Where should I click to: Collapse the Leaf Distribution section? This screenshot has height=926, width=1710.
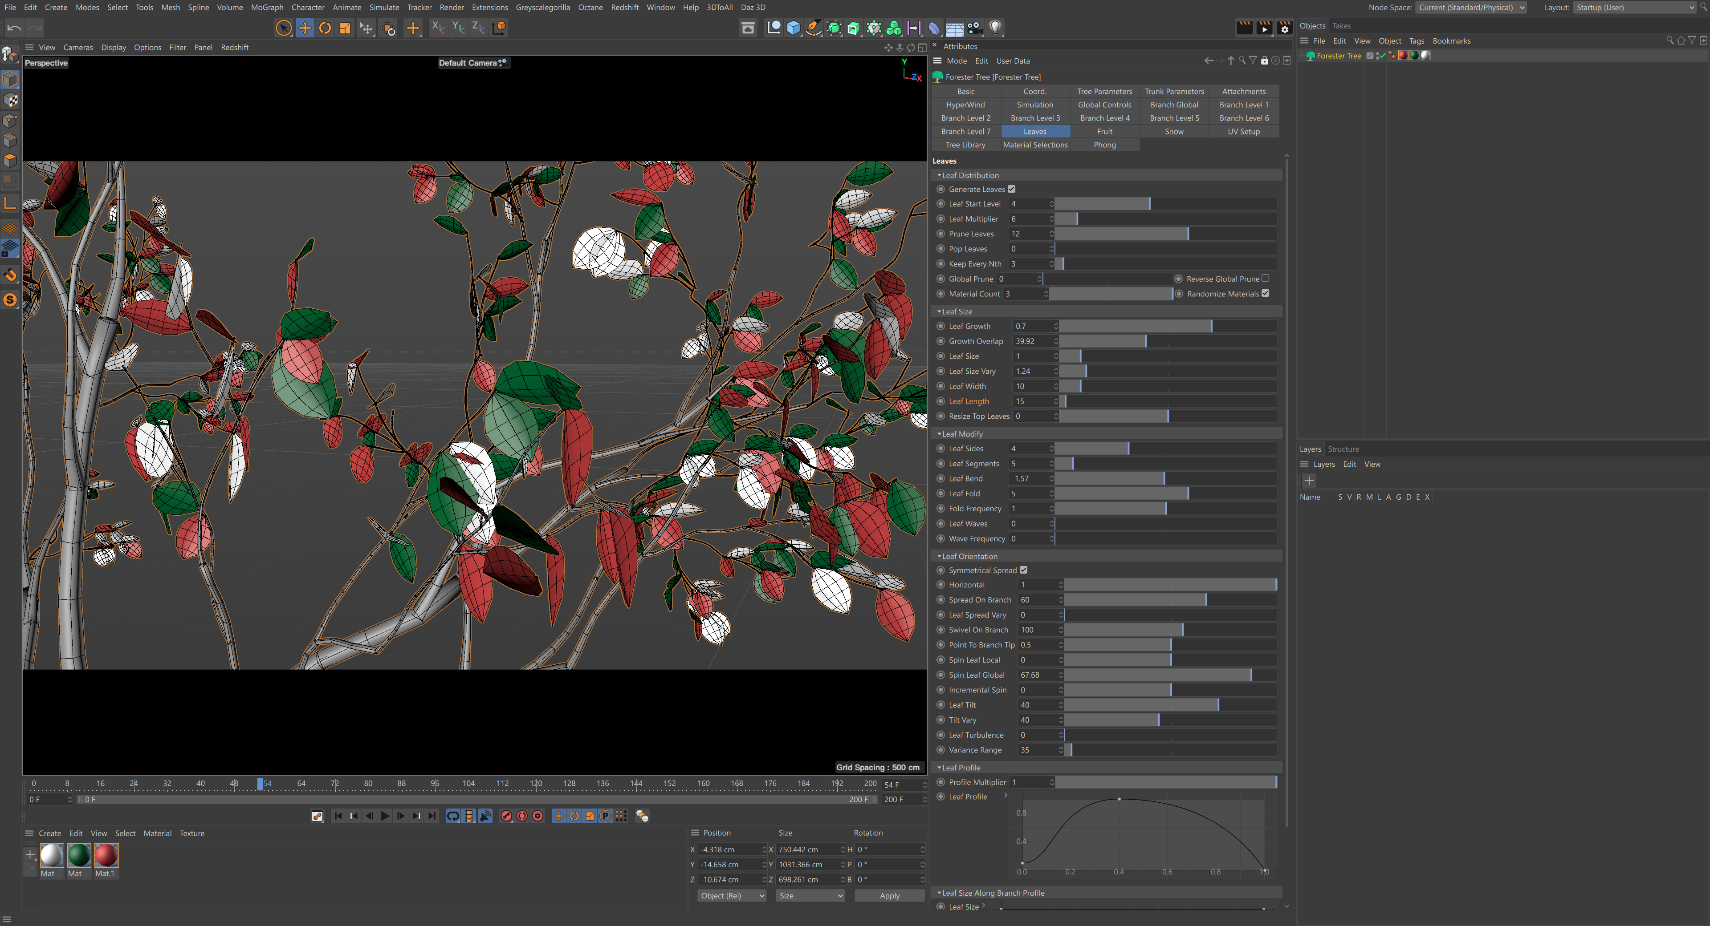coord(939,176)
